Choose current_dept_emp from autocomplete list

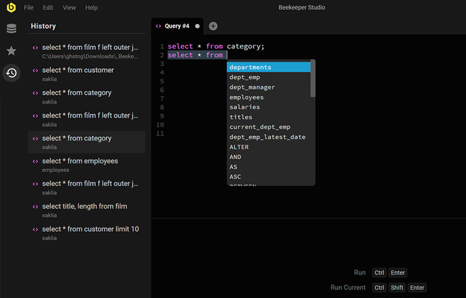coord(268,127)
